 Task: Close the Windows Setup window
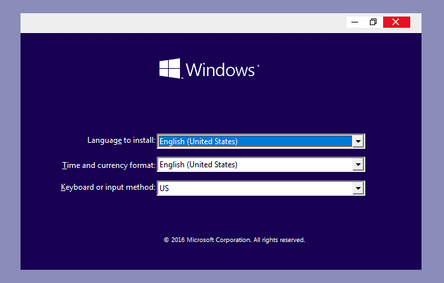click(396, 22)
